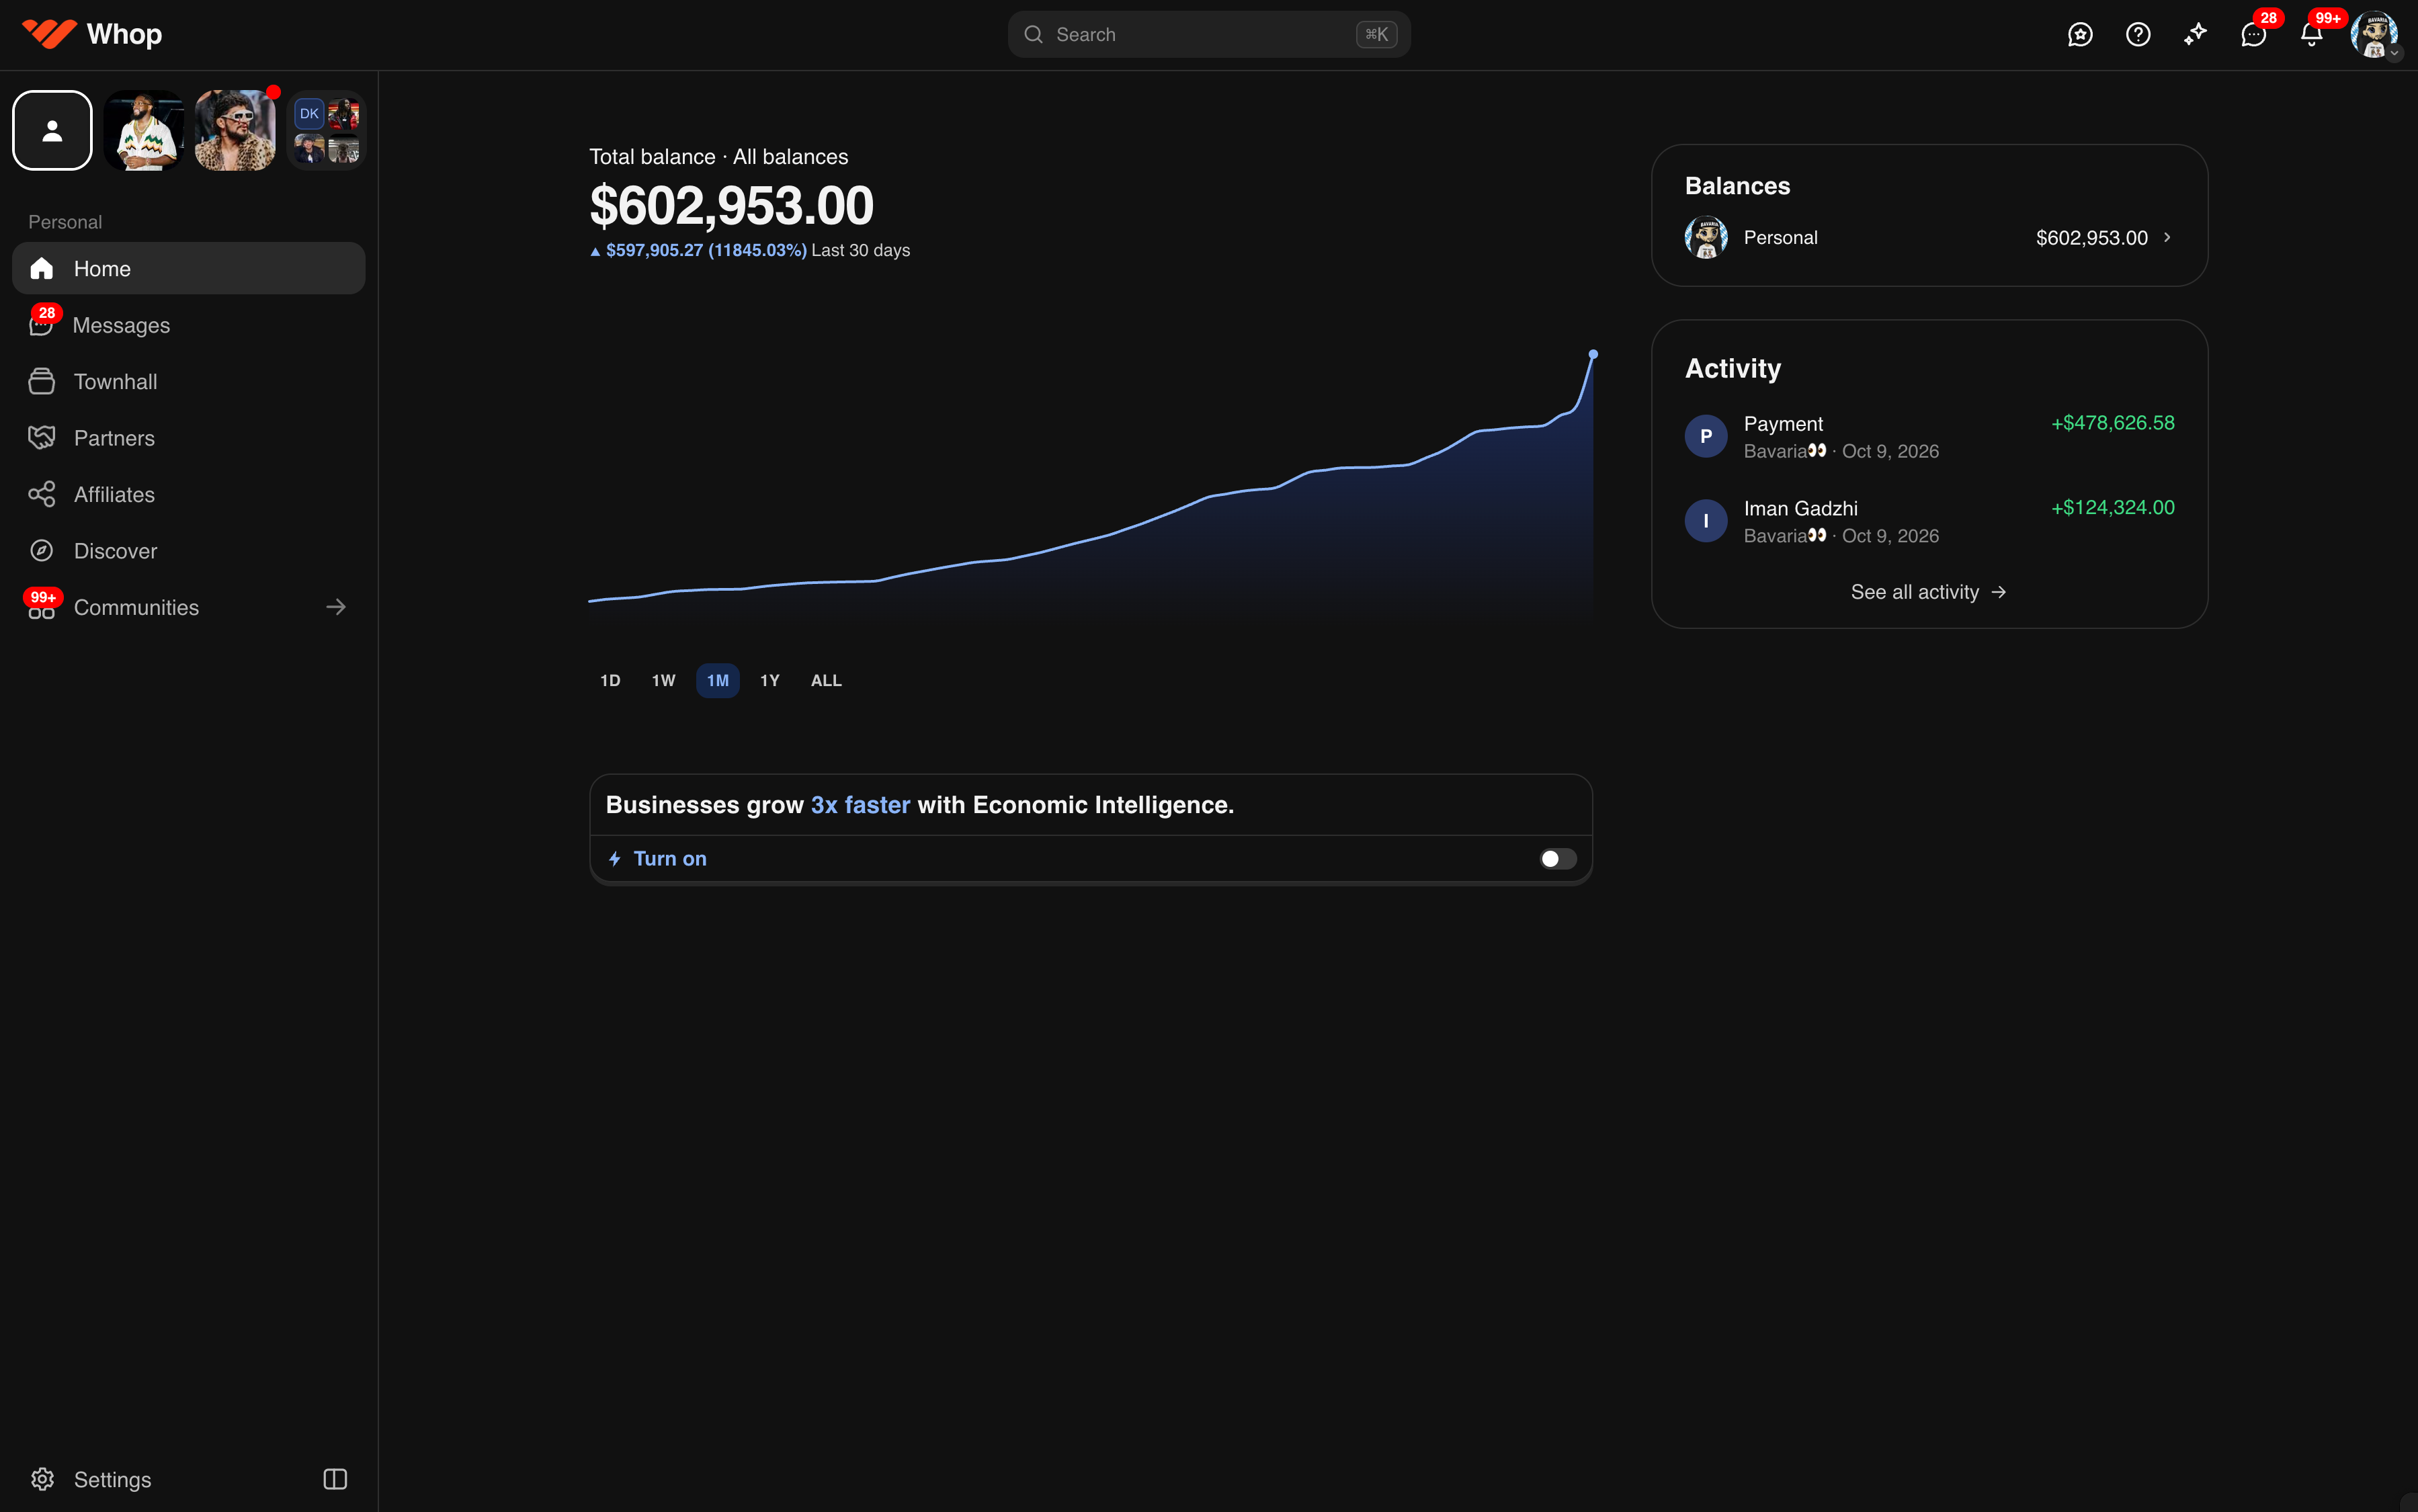Image resolution: width=2418 pixels, height=1512 pixels.
Task: Go to Home in sidebar
Action: pos(189,268)
